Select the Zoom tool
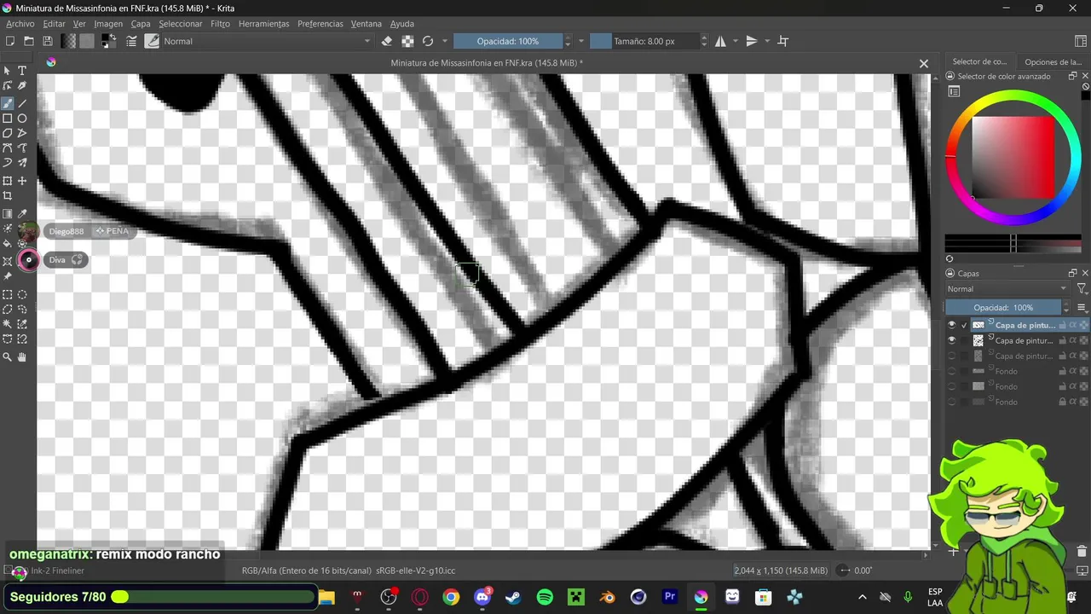Screen dimensions: 1091x614 [8, 357]
